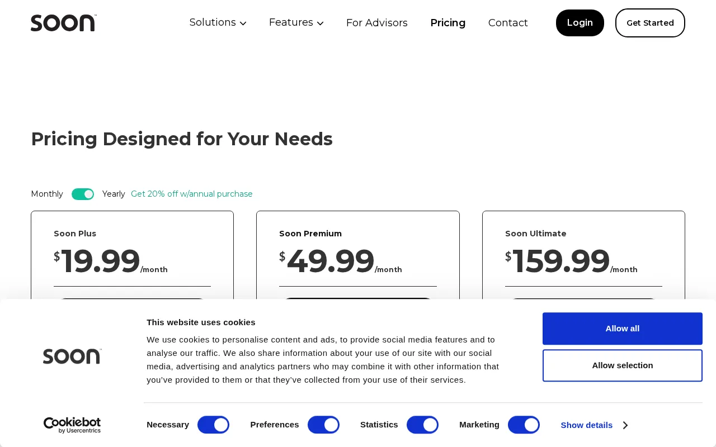Image resolution: width=716 pixels, height=447 pixels.
Task: Click the Soon Plus plan title
Action: (75, 234)
